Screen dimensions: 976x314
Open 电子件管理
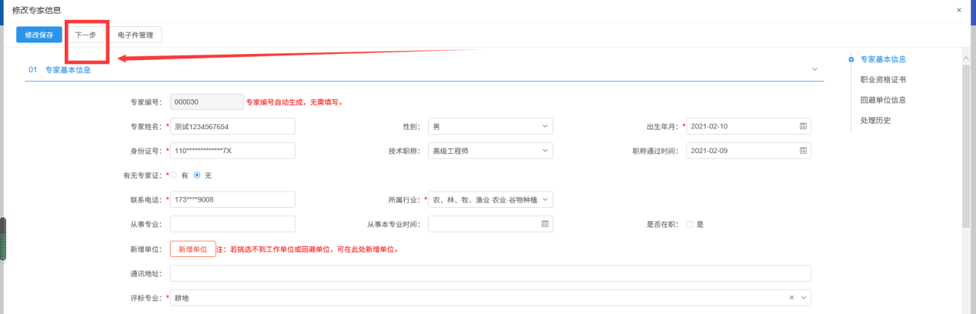click(135, 35)
